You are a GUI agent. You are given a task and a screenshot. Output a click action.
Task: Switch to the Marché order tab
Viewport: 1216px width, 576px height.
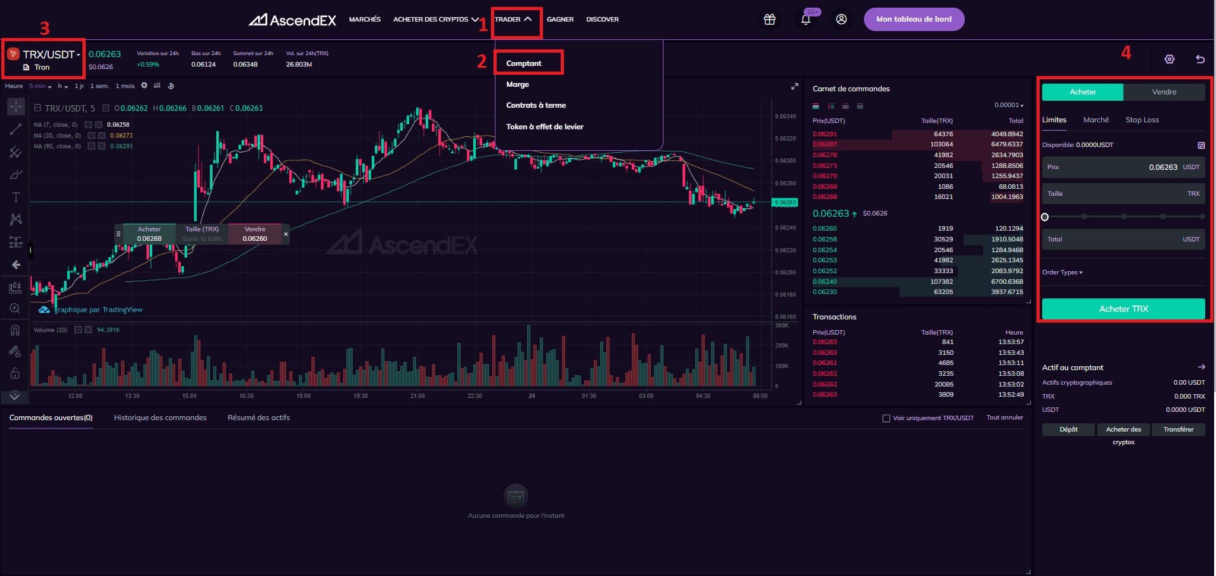click(x=1096, y=120)
